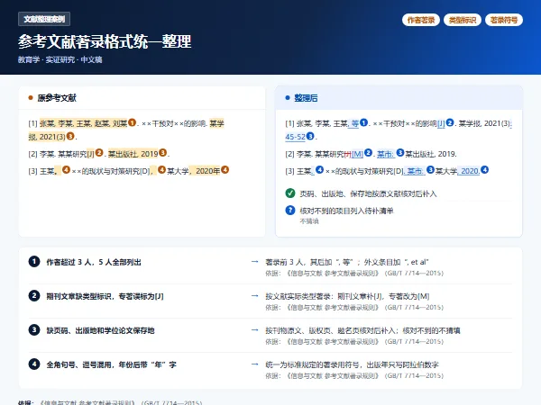This screenshot has width=541, height=405.
Task: Select the 著录符号 tag pill
Action: [504, 20]
